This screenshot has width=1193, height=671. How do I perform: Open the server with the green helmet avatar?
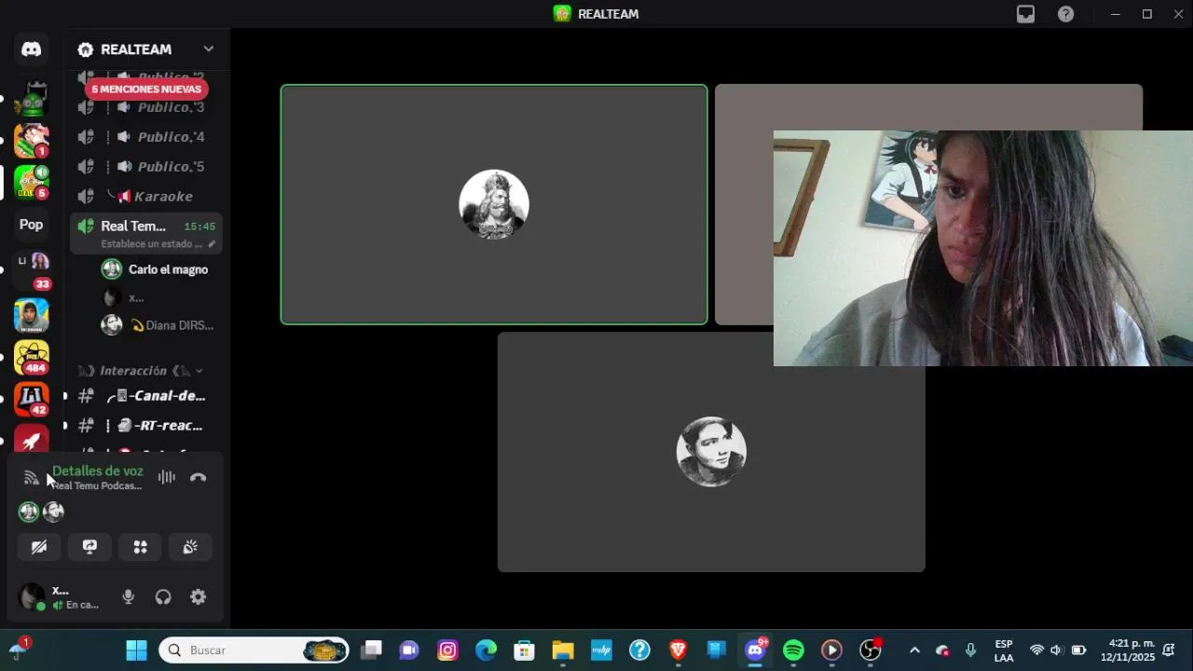[x=32, y=98]
